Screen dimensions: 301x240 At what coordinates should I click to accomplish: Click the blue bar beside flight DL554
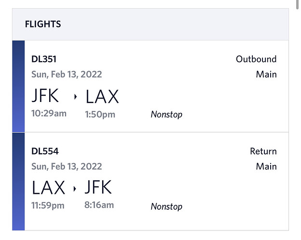tap(18, 181)
